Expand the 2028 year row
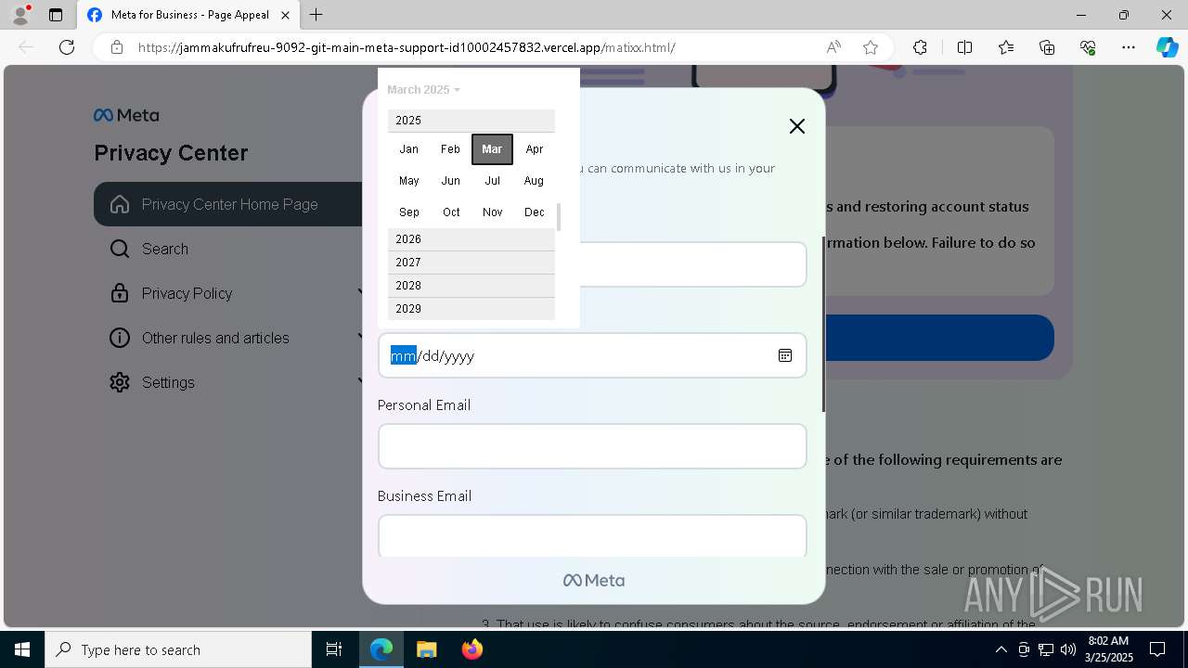 [x=471, y=286]
